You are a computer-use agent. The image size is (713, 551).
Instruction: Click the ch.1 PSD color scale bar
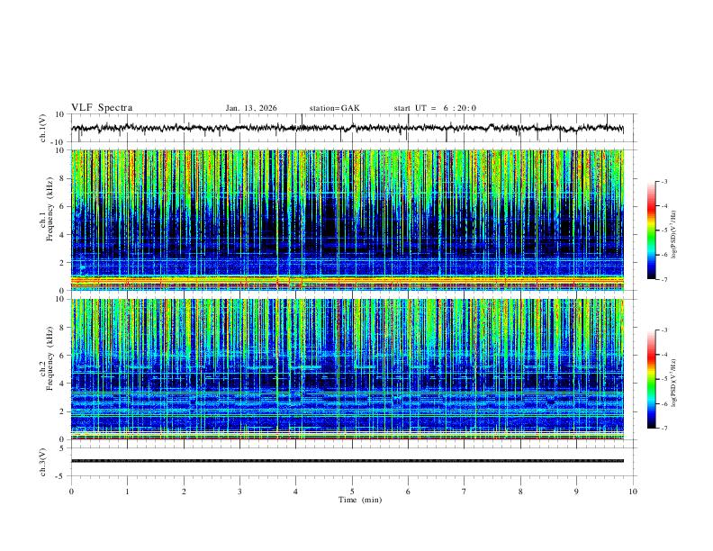651,230
